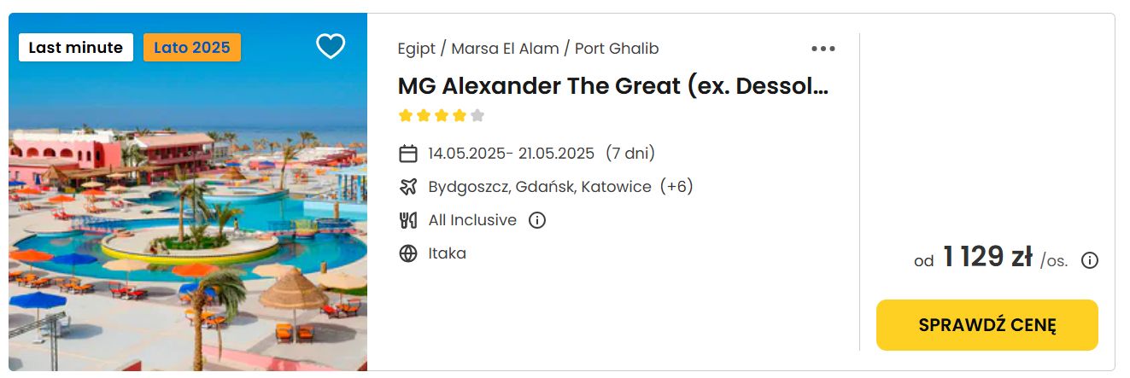Add offer to favorites with heart icon
The height and width of the screenshot is (378, 1130).
click(331, 46)
